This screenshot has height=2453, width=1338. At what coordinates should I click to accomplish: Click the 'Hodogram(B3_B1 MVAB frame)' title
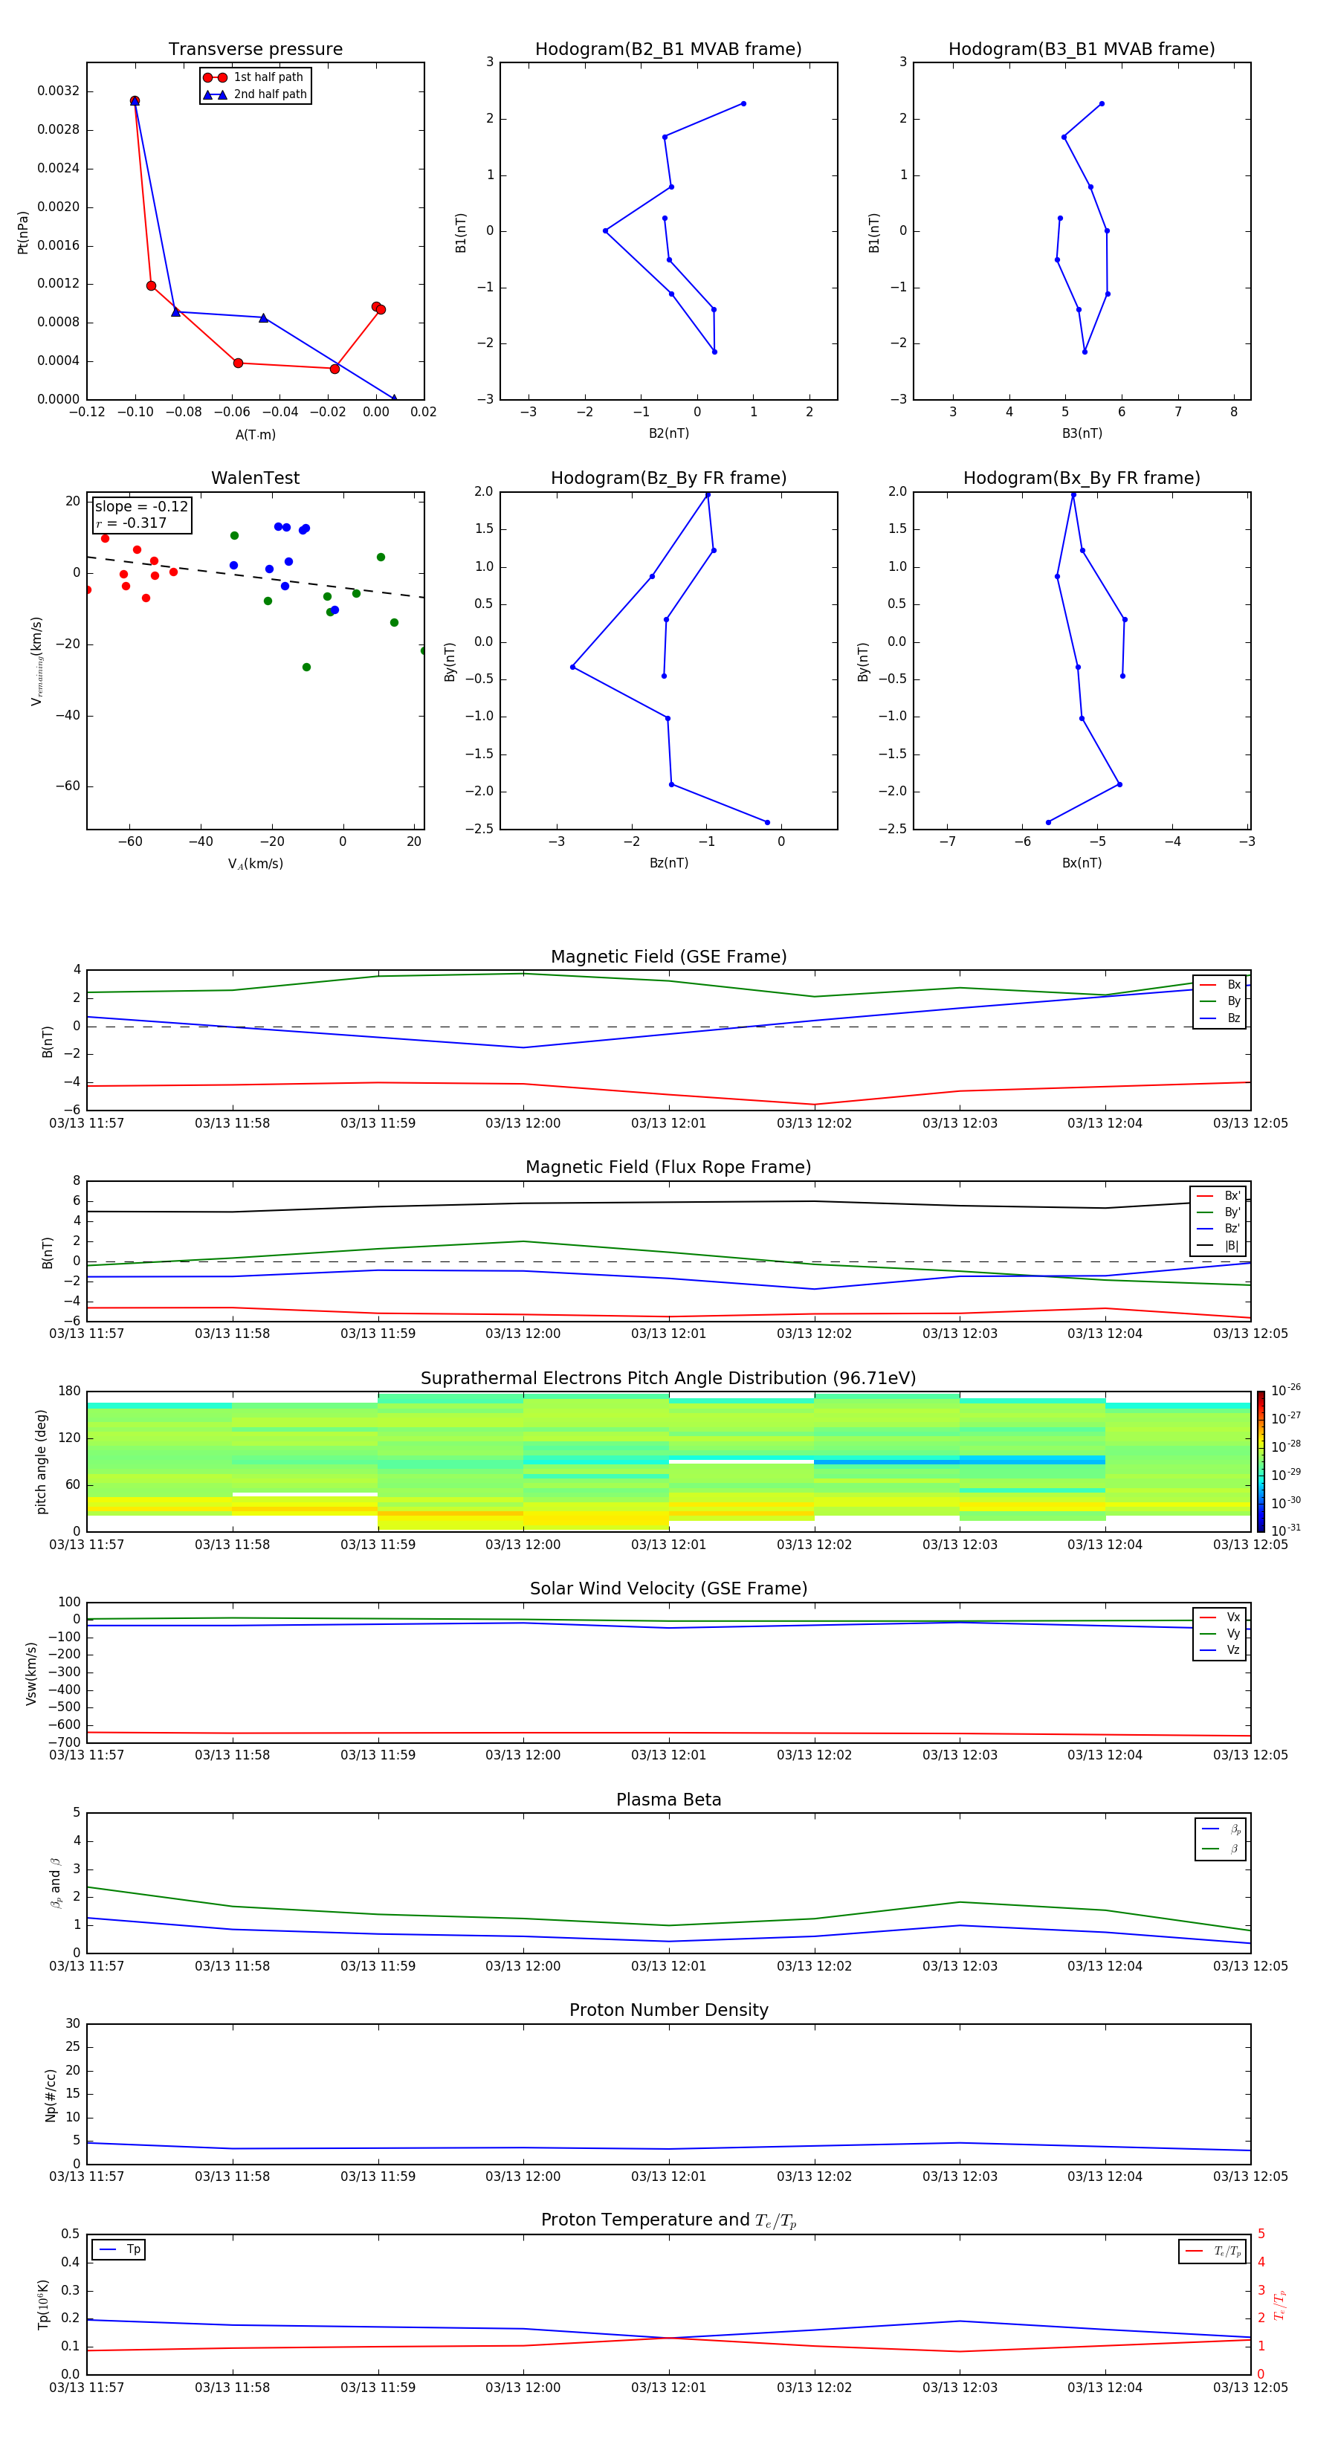click(x=1082, y=50)
